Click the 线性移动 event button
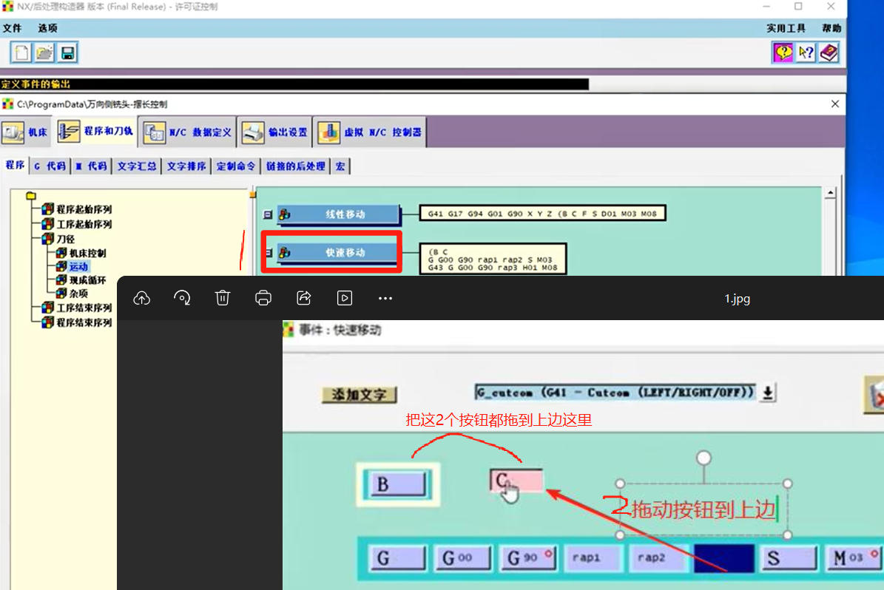The width and height of the screenshot is (884, 590). coord(339,214)
